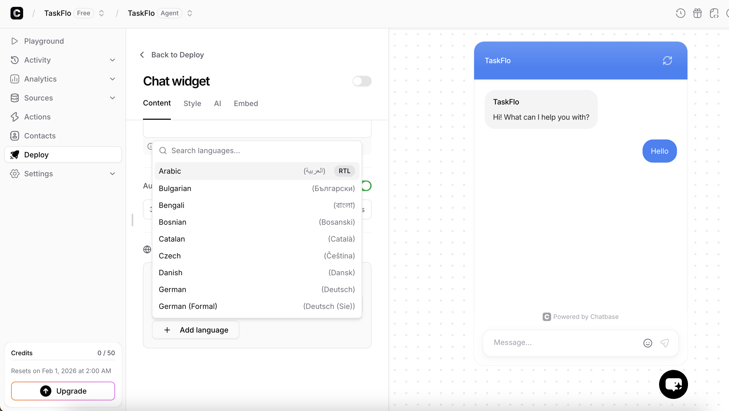Click the Contacts sidebar icon
729x411 pixels.
pyautogui.click(x=15, y=136)
